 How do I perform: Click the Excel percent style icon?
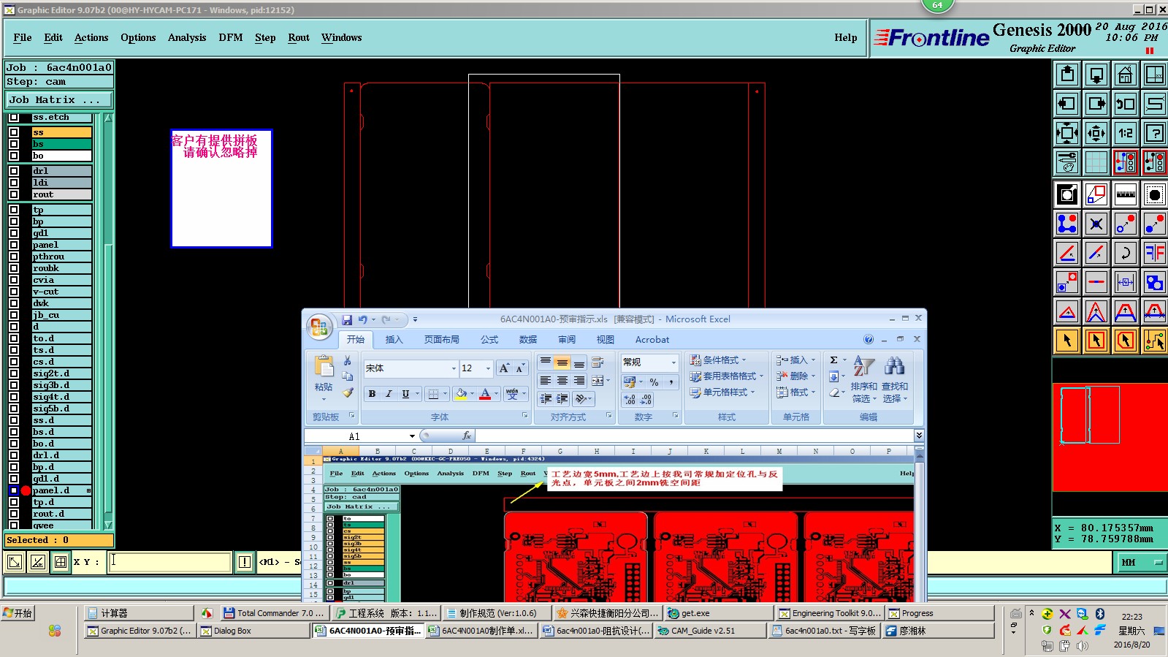pos(654,381)
